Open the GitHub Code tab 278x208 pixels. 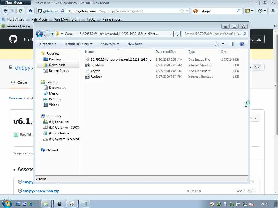tap(19, 82)
